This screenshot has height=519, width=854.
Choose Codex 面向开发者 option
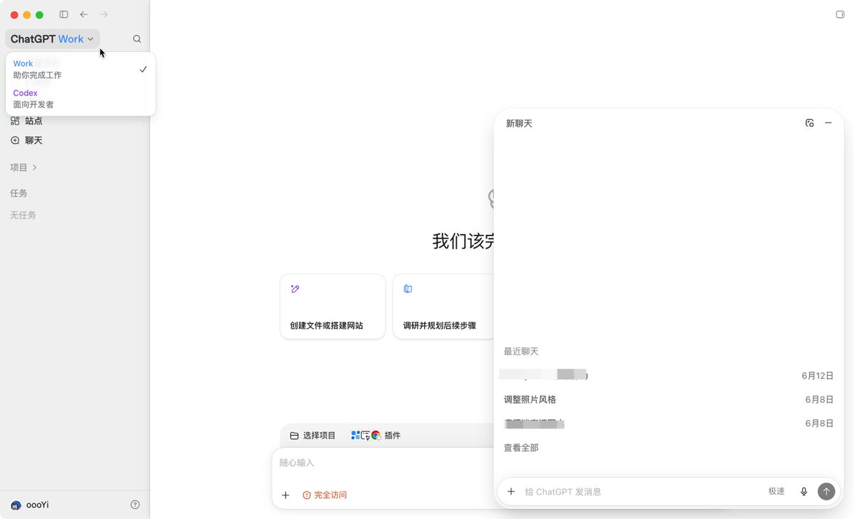[x=80, y=99]
